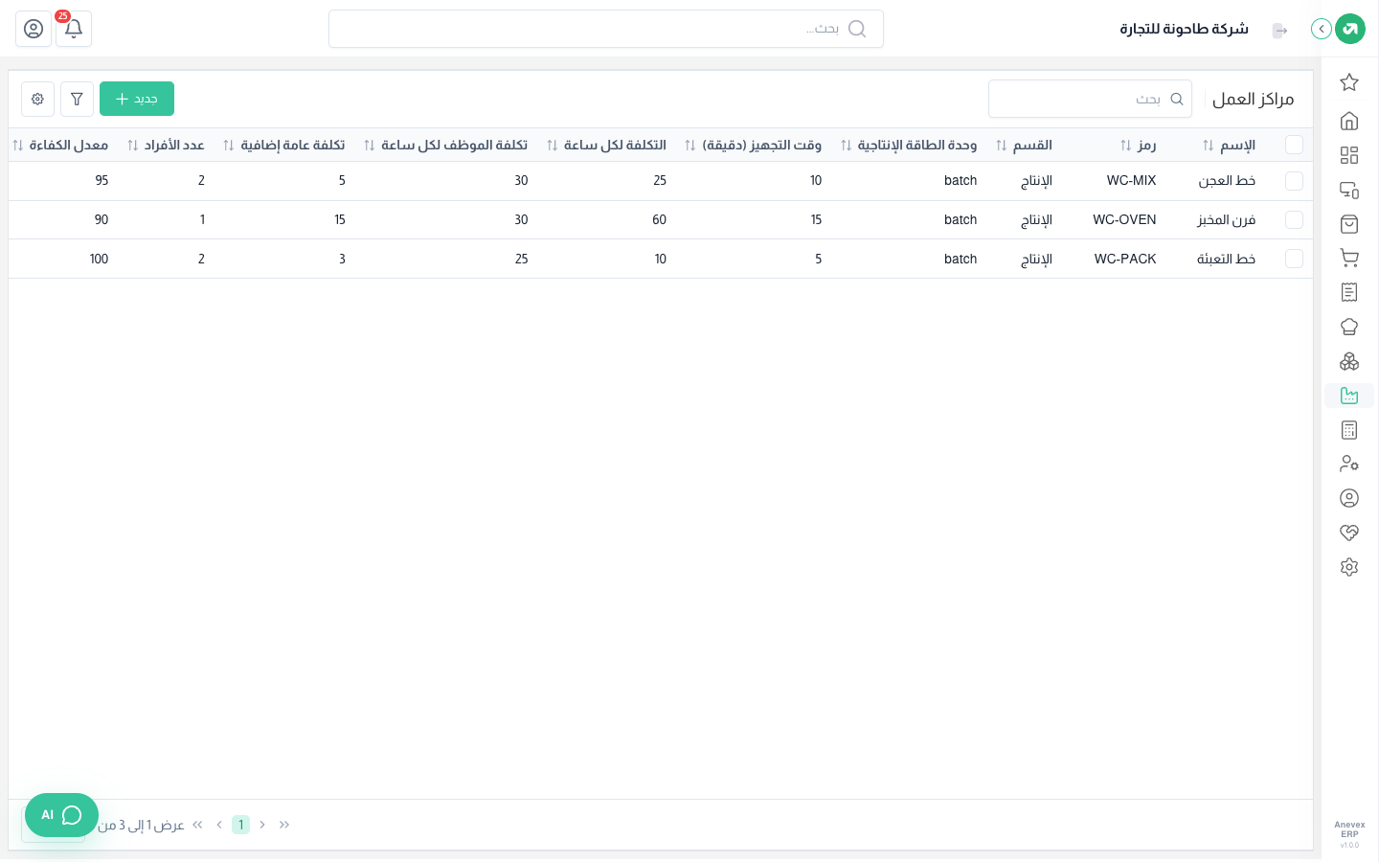Collapse the sidebar with the chevron button
The width and height of the screenshot is (1379, 862).
[1322, 29]
